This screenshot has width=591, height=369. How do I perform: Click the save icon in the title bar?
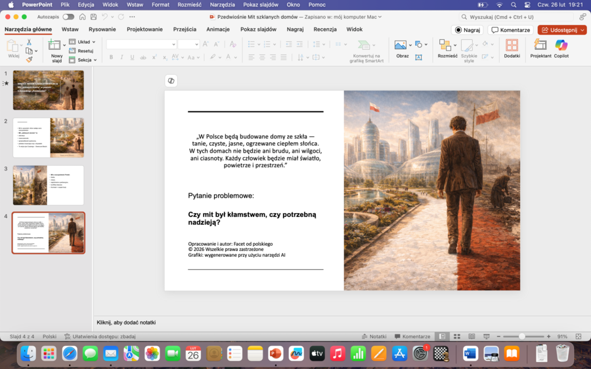pos(94,16)
